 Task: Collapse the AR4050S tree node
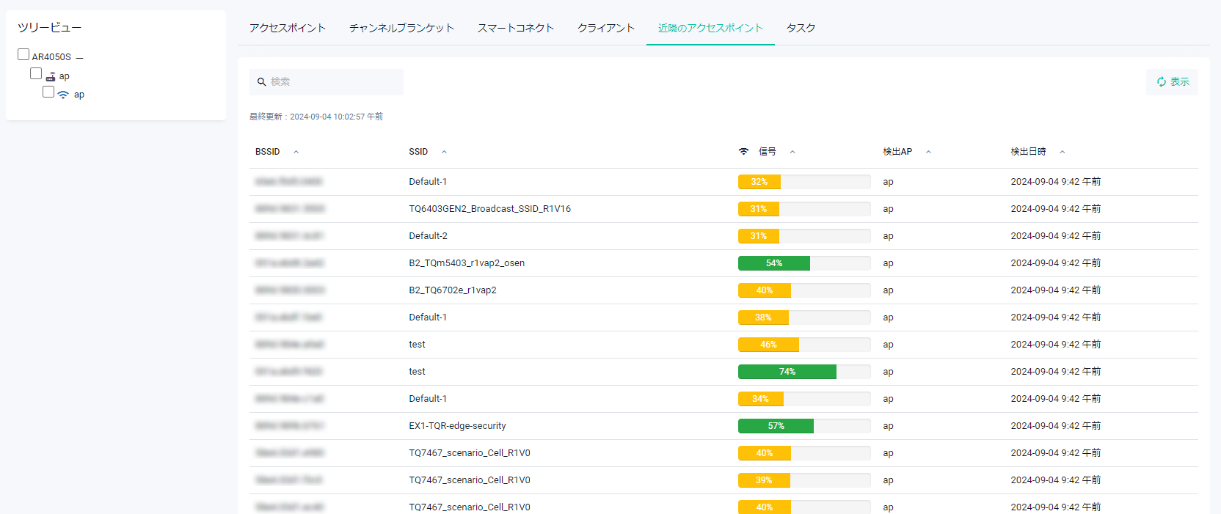click(x=79, y=57)
